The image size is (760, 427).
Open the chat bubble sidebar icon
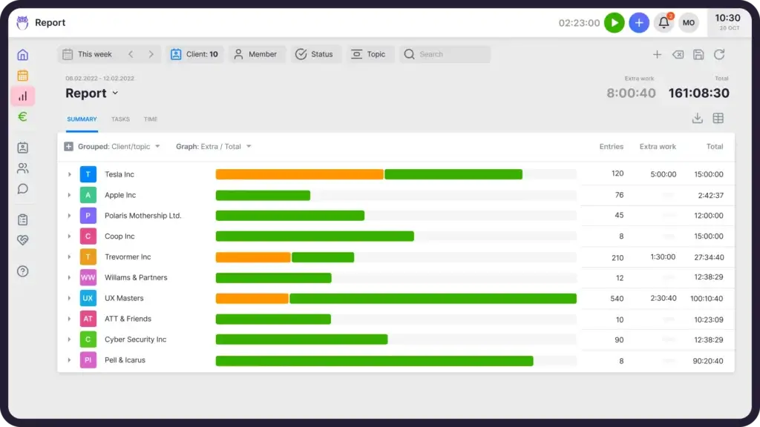click(x=23, y=189)
